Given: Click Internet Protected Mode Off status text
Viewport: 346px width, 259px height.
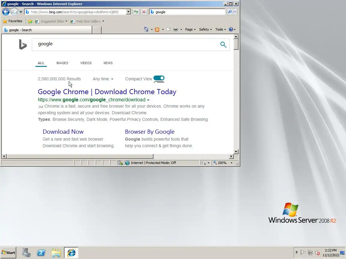Looking at the screenshot, I should tap(153, 163).
